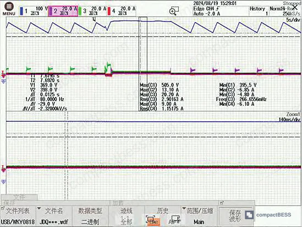This screenshot has height=227, width=302.
Task: Click channel 1 coupling icons
Action: (35, 13)
